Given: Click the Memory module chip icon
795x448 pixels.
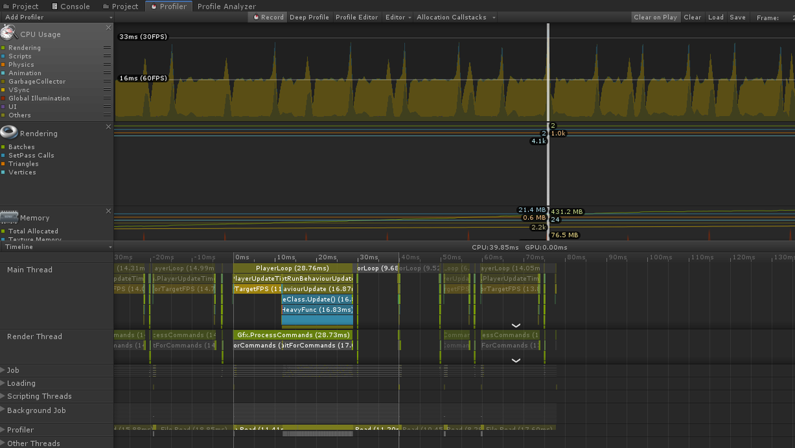Looking at the screenshot, I should pos(9,216).
